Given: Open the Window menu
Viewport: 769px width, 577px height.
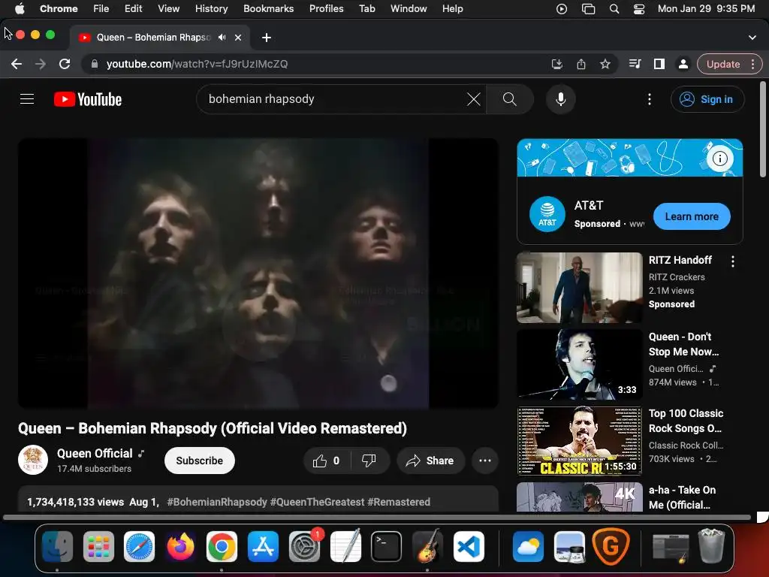Looking at the screenshot, I should pos(409,8).
